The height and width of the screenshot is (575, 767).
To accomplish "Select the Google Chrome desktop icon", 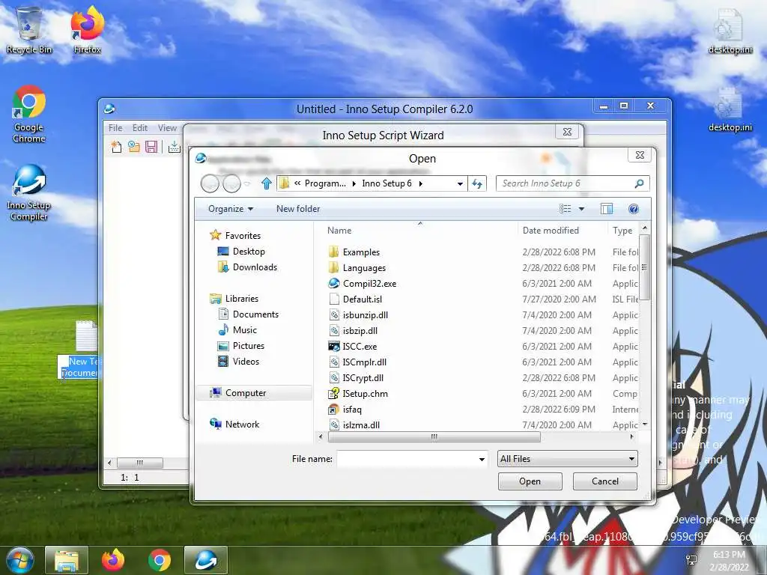I will click(x=29, y=115).
